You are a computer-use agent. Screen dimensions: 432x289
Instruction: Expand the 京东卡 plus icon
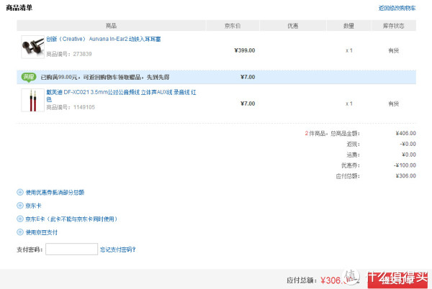pyautogui.click(x=20, y=206)
